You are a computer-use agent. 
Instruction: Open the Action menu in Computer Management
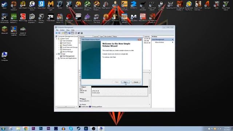[62, 30]
